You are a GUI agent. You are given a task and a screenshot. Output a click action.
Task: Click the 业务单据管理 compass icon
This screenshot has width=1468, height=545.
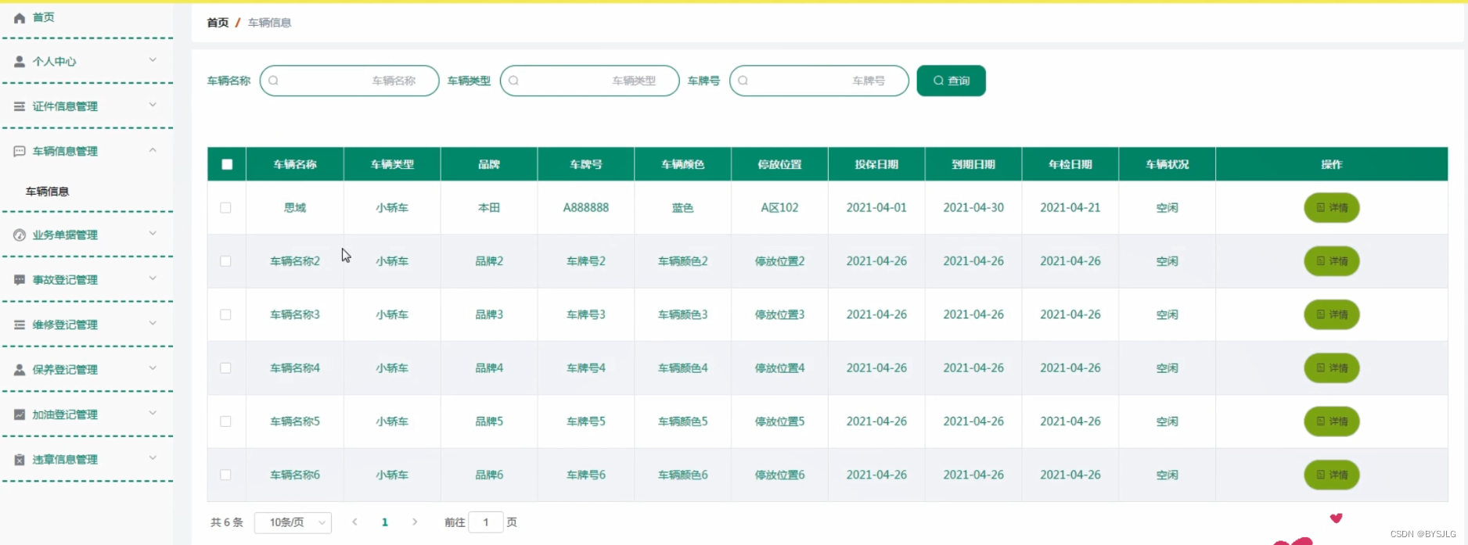click(x=20, y=235)
